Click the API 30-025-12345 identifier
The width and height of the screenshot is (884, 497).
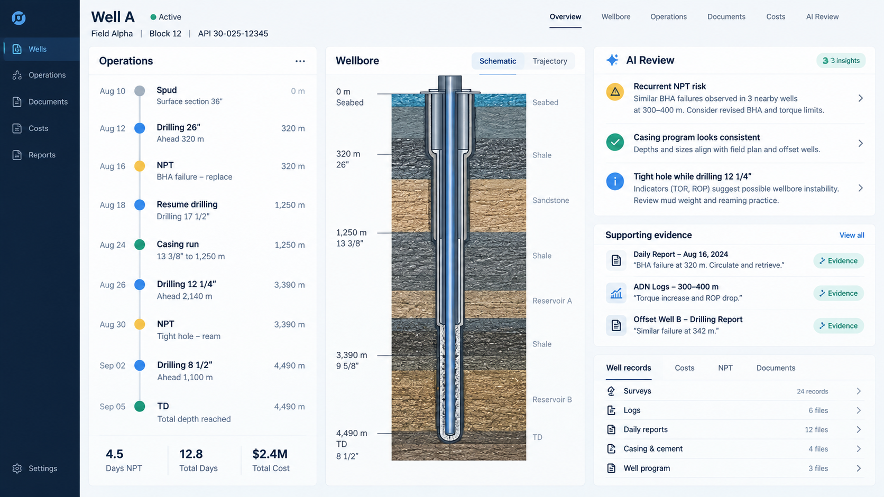pos(233,33)
